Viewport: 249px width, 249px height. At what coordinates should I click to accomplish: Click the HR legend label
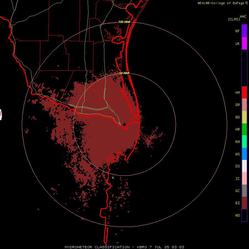(x=238, y=129)
